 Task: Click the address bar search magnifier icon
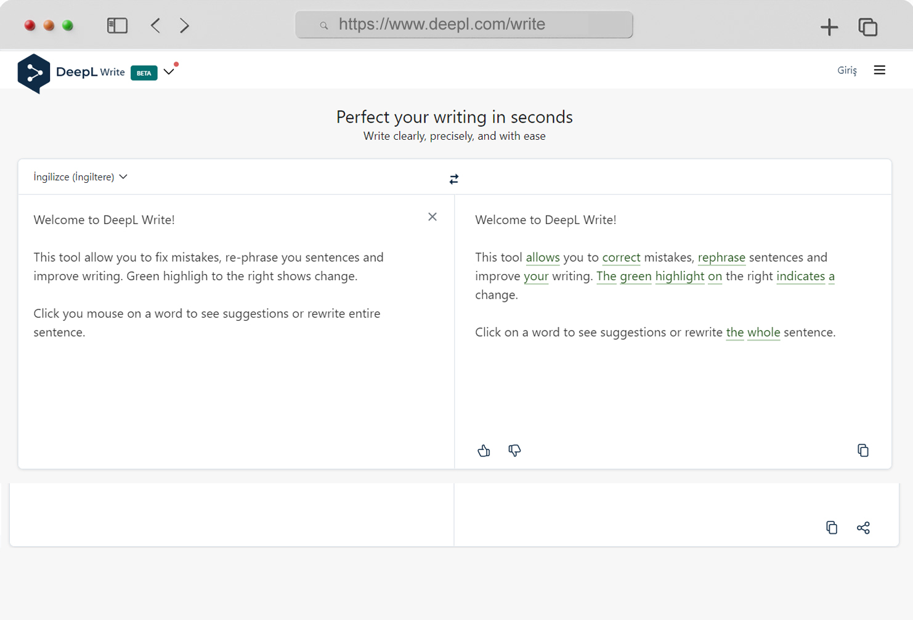323,25
